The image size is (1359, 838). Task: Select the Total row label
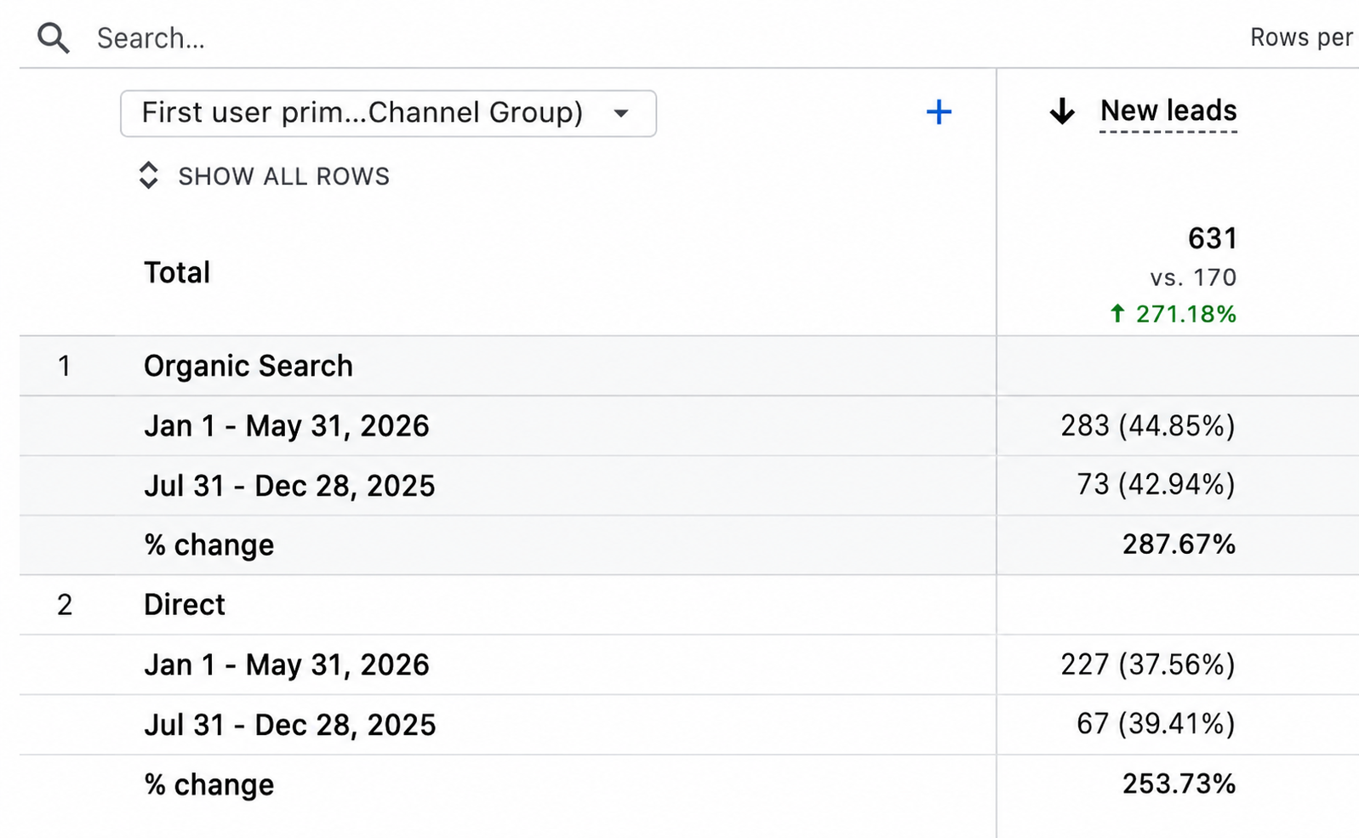coord(176,272)
